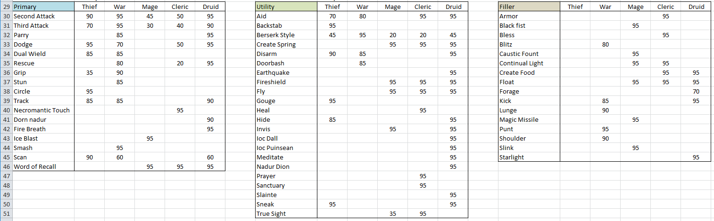Select the tan Filler header cell
This screenshot has height=221, width=714.
(x=529, y=7)
